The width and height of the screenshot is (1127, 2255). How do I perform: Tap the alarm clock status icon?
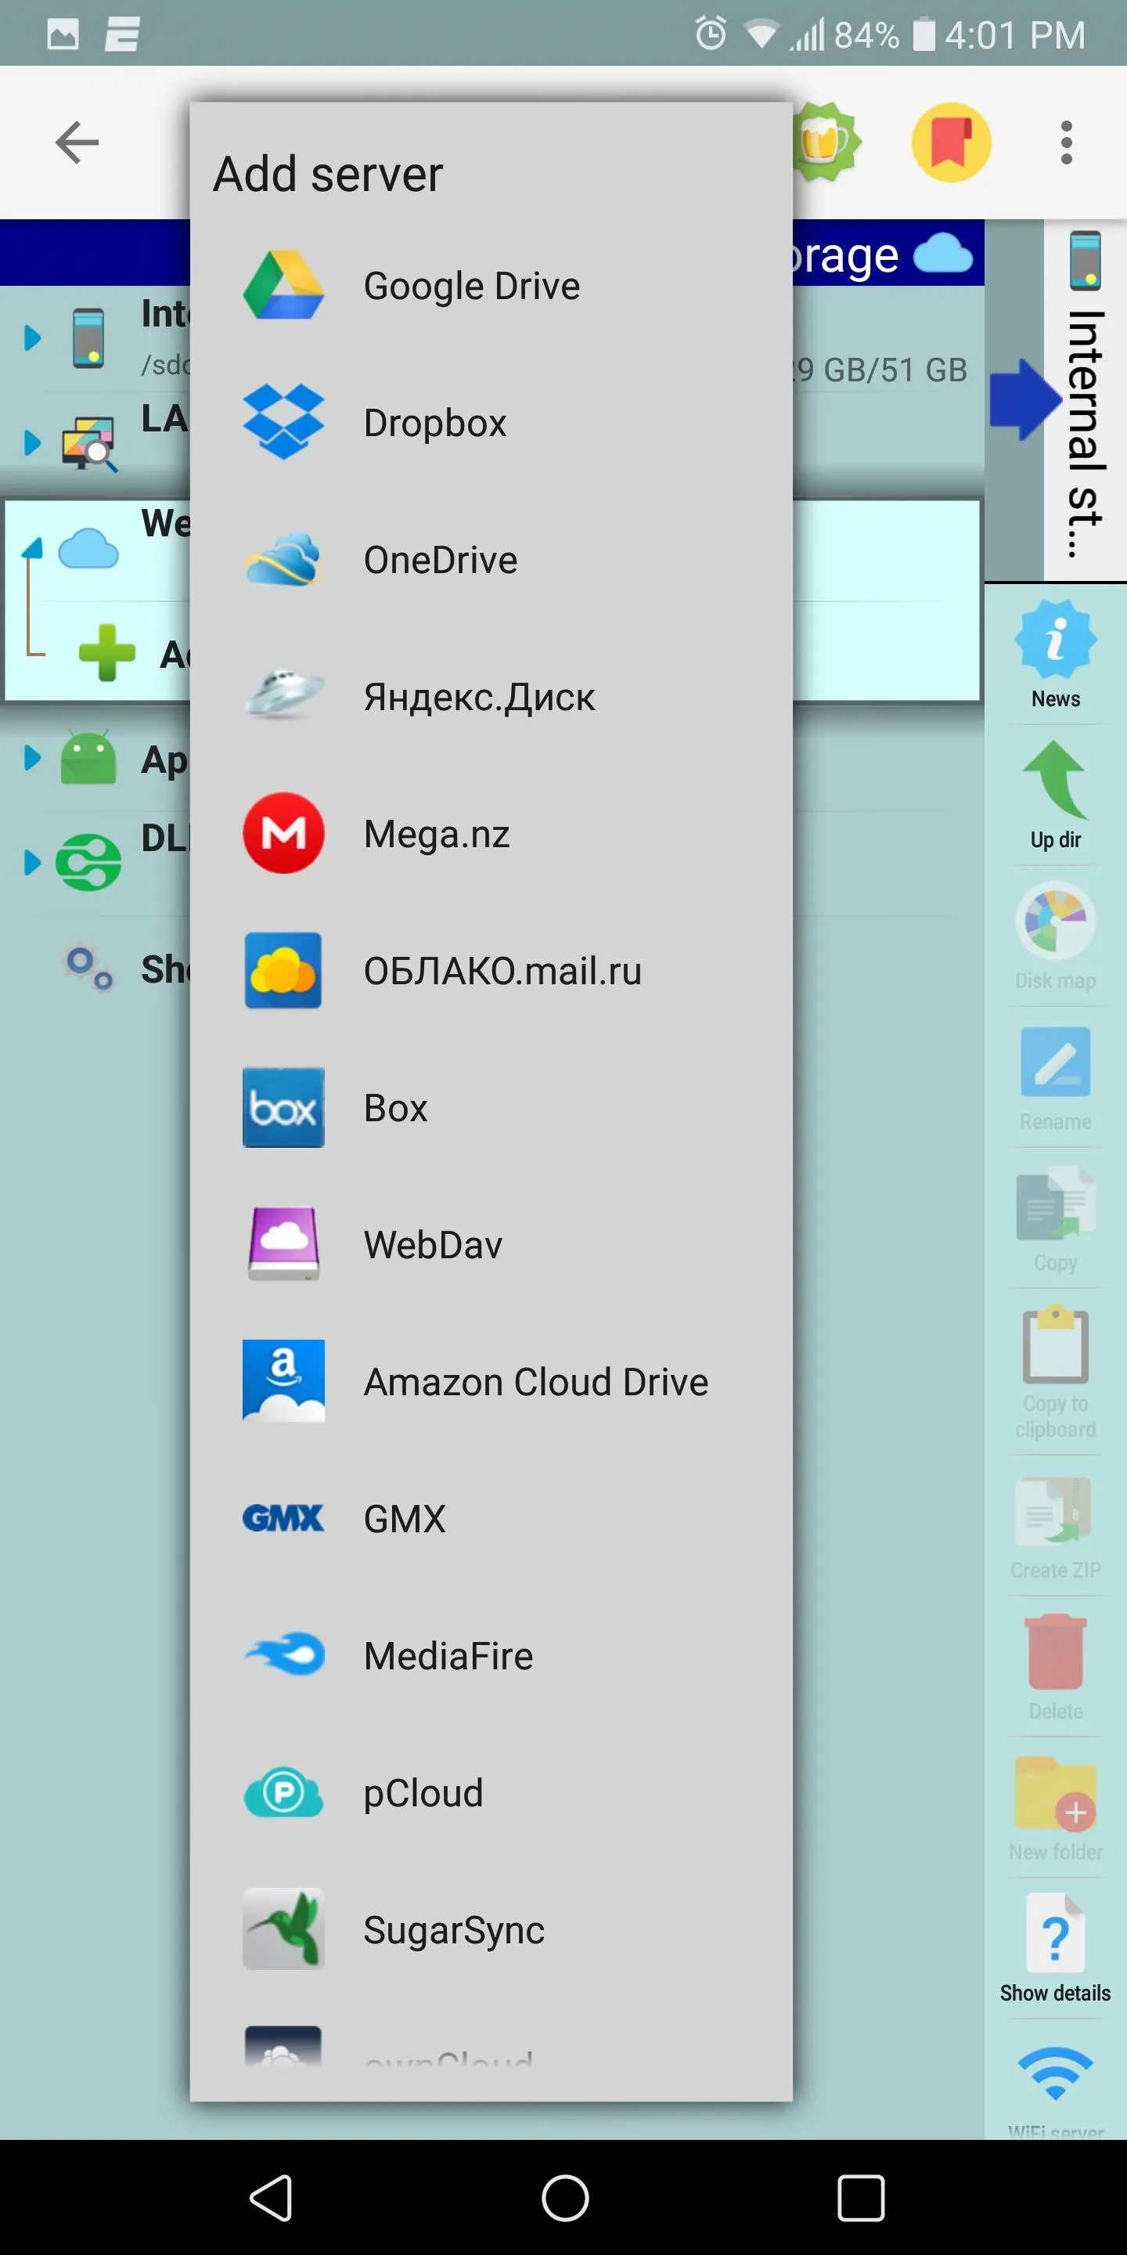tap(711, 34)
